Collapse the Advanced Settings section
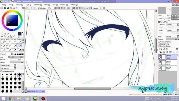This screenshot has width=179, height=101. point(1,71)
